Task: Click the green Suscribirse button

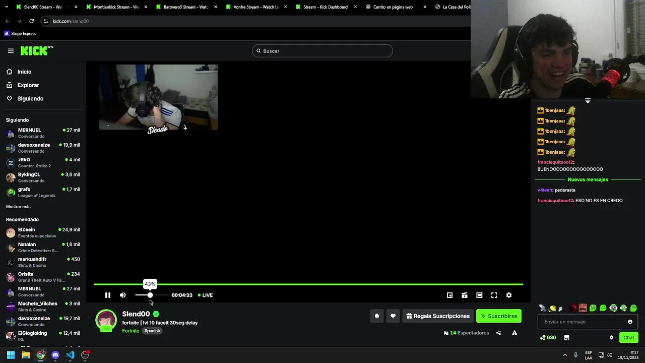Action: coord(499,316)
